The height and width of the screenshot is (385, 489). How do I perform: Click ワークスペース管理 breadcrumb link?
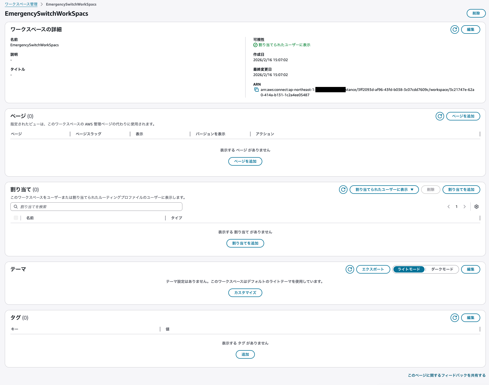21,4
